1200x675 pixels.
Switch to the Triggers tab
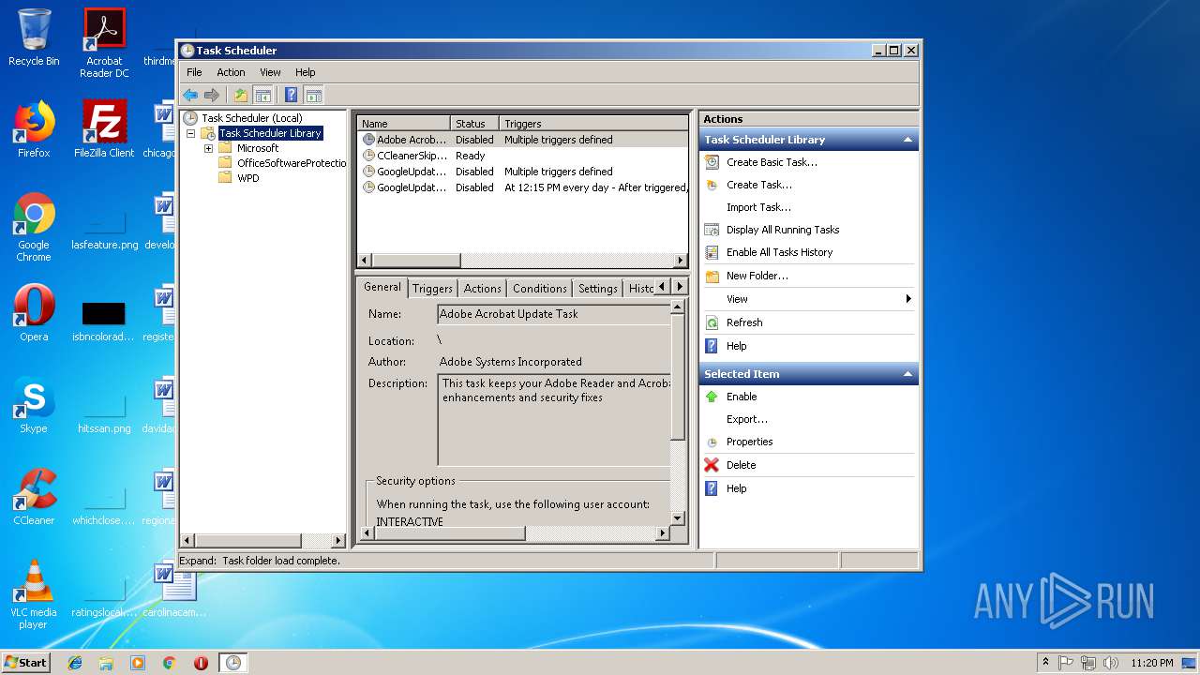(x=432, y=289)
